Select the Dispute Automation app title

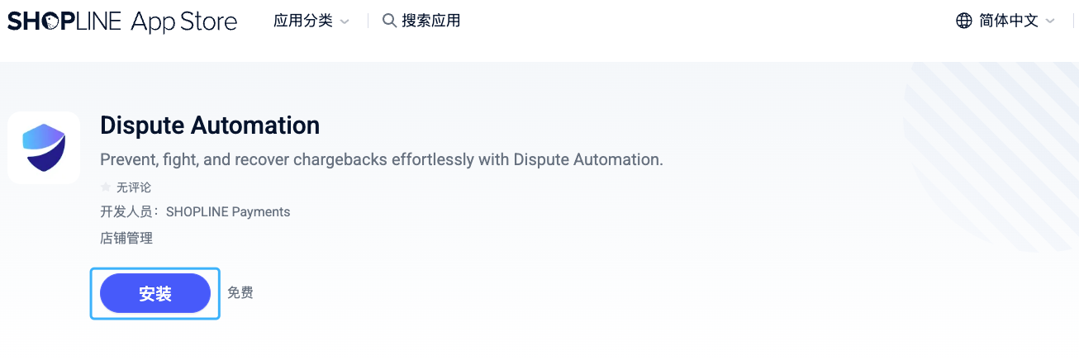(210, 126)
